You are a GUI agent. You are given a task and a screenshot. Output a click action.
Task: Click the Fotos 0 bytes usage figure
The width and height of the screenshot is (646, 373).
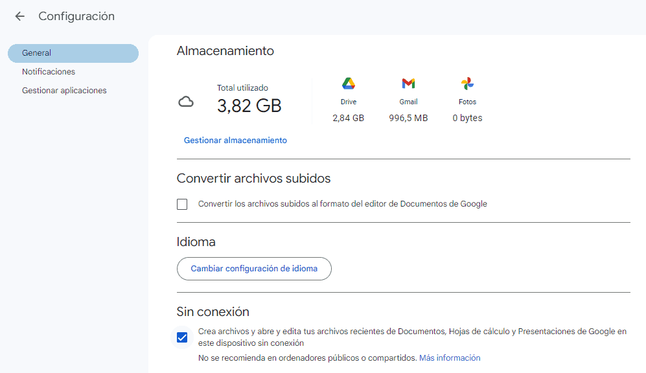click(x=467, y=118)
